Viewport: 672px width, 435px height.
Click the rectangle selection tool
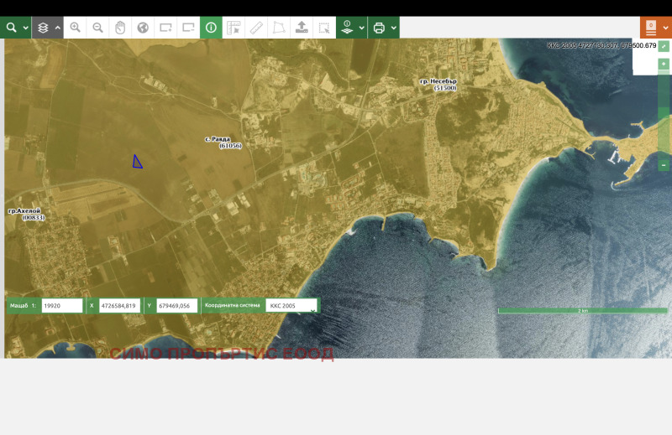pyautogui.click(x=324, y=28)
